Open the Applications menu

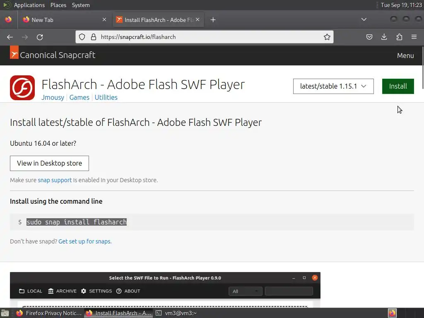pos(29,5)
